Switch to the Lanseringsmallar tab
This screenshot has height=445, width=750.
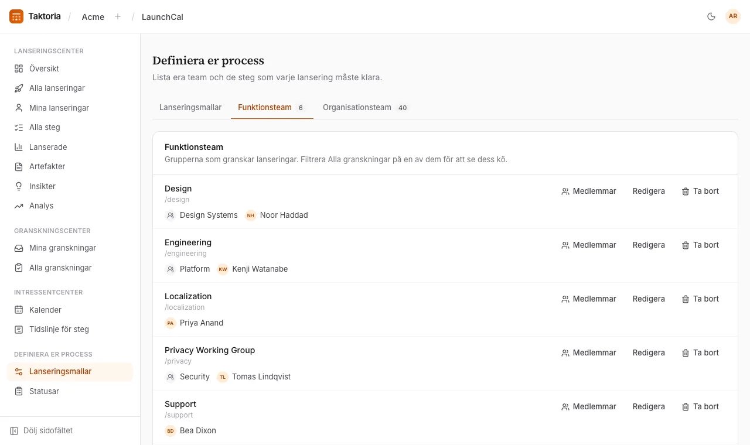click(190, 108)
